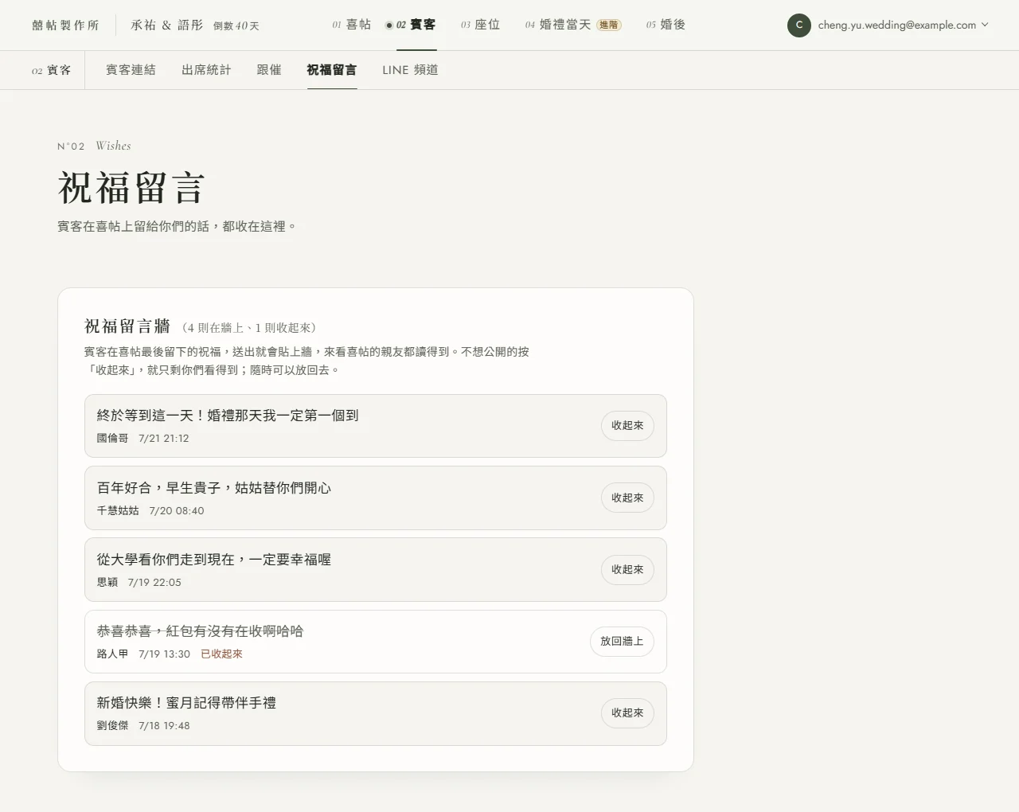Click the 祝福留言牆 heading

pos(127,326)
